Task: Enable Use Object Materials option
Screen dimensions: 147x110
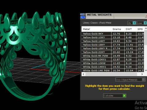Action: (130, 80)
